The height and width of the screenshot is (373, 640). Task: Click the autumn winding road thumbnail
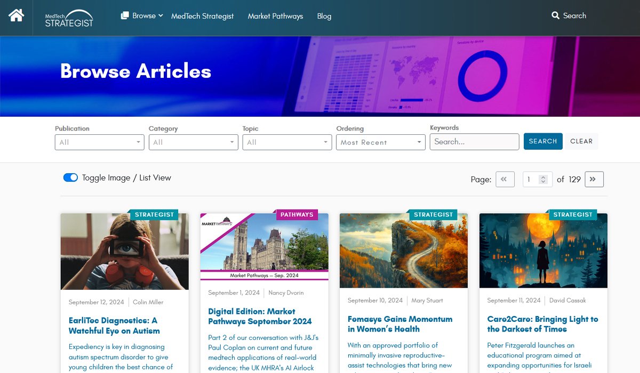404,250
